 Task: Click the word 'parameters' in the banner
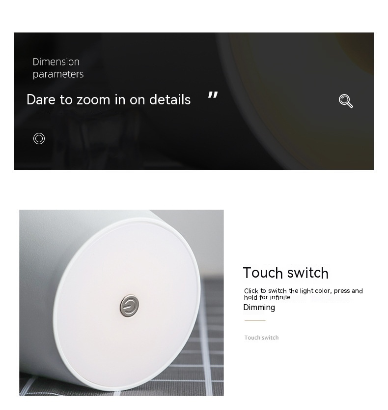coord(58,74)
